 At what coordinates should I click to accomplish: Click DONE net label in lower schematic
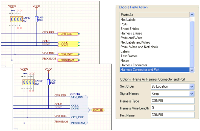(x=58, y=107)
